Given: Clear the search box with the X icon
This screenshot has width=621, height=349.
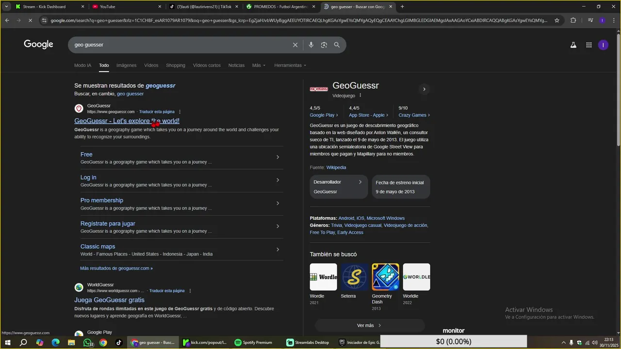Looking at the screenshot, I should click(x=295, y=45).
